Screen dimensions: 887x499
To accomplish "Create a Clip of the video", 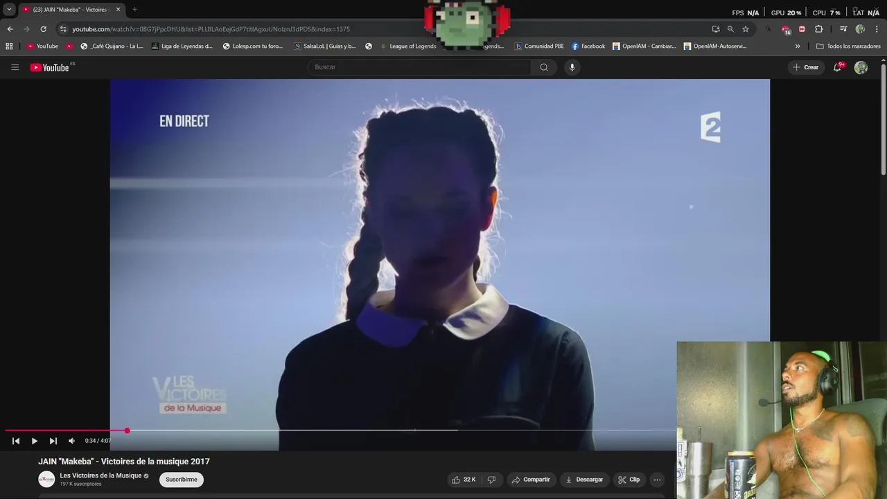I will coord(629,480).
